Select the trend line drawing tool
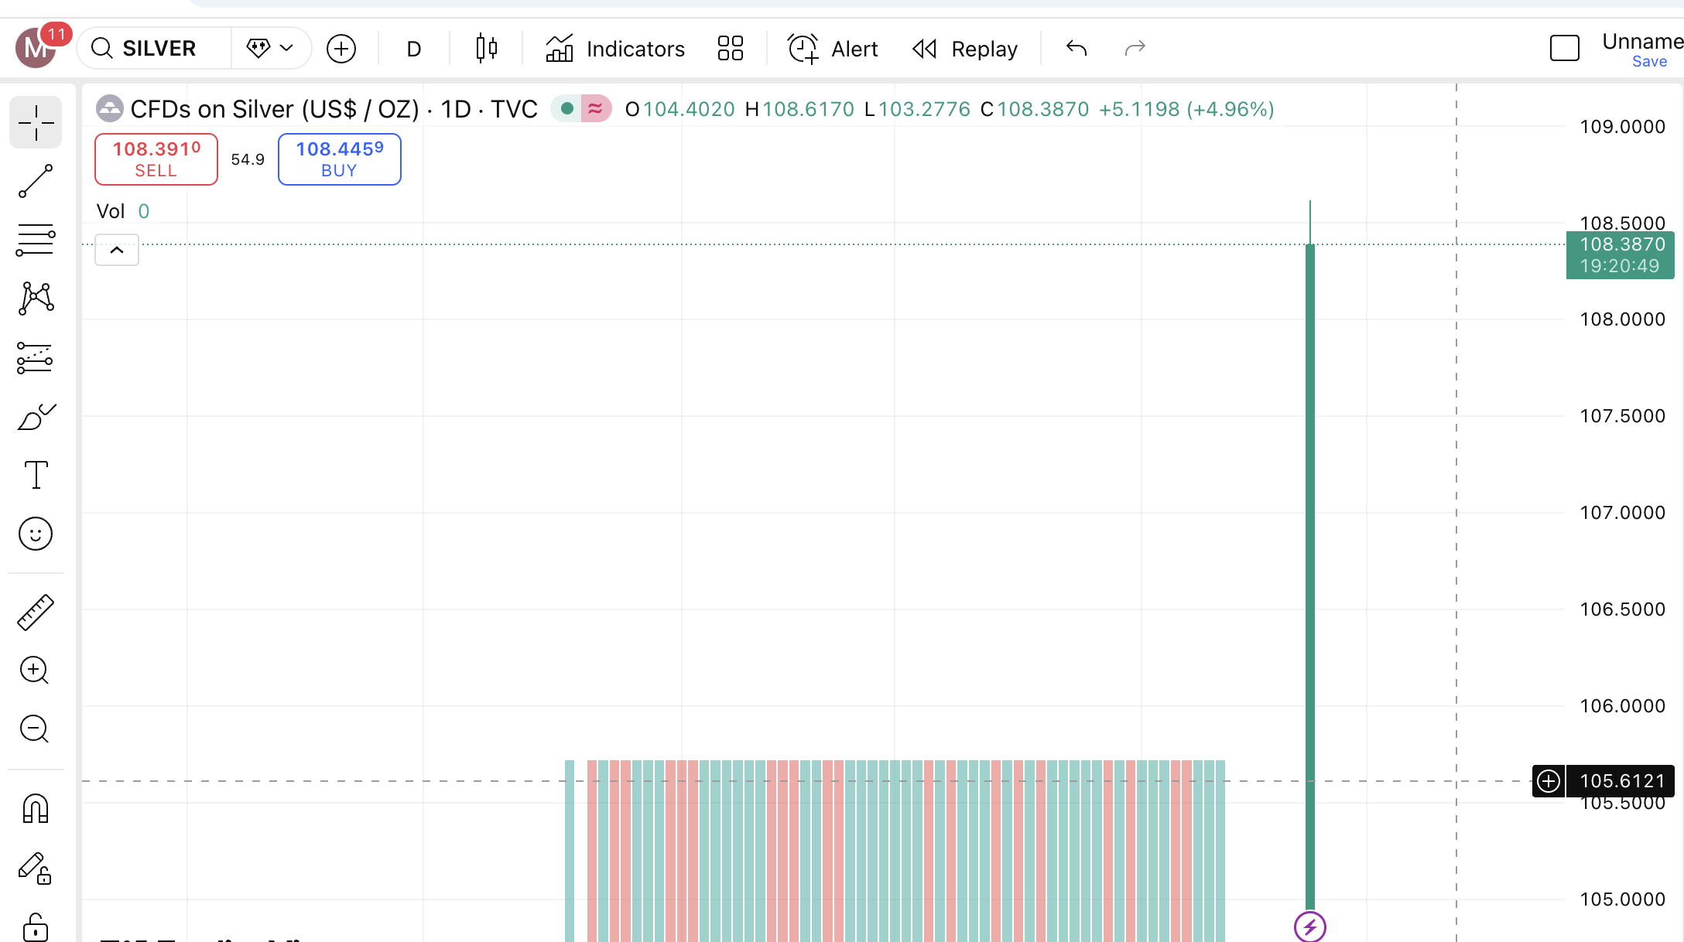Viewport: 1684px width, 942px height. pos(36,181)
